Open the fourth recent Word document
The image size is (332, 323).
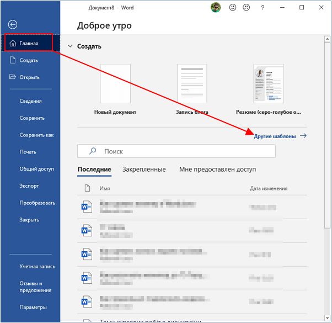[192, 278]
